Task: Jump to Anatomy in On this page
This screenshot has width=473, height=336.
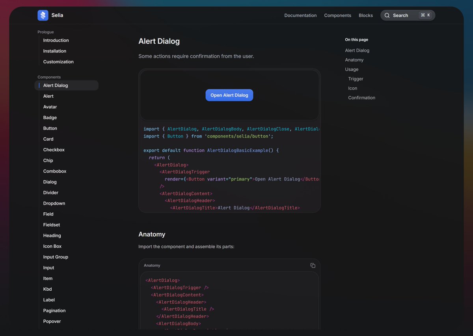Action: point(354,60)
